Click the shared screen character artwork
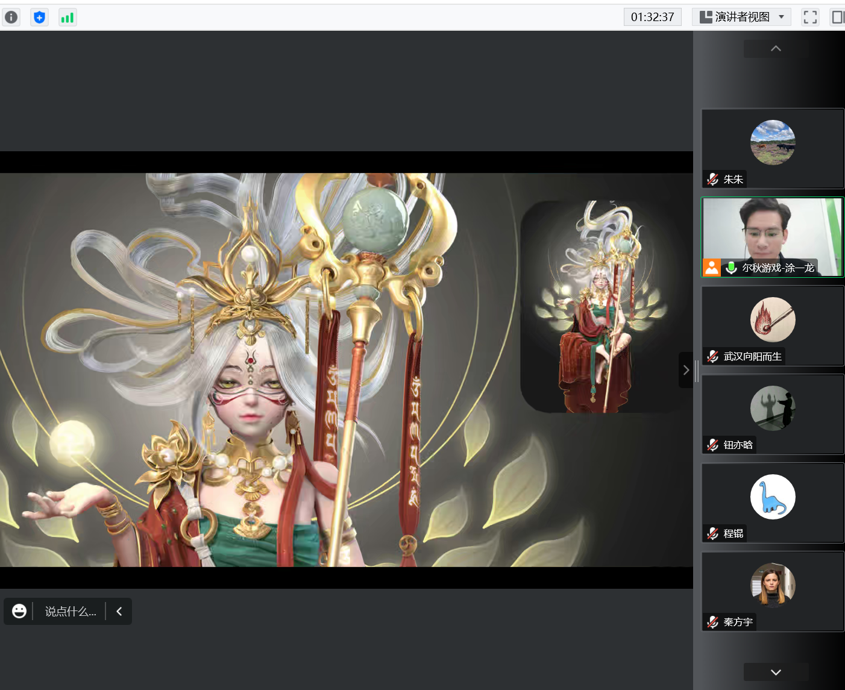The width and height of the screenshot is (845, 690). point(347,370)
